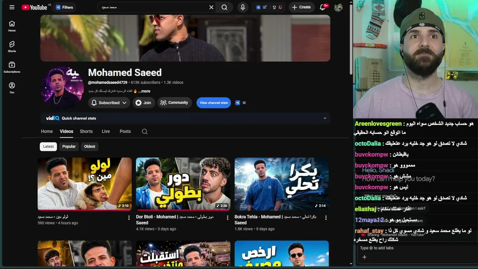Open more options for the Dor Btoli video

227,217
